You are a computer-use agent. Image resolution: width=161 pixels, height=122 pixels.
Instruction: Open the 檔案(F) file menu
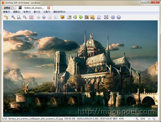(7, 12)
